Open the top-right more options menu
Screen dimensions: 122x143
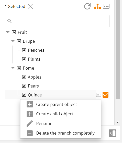click(106, 6)
